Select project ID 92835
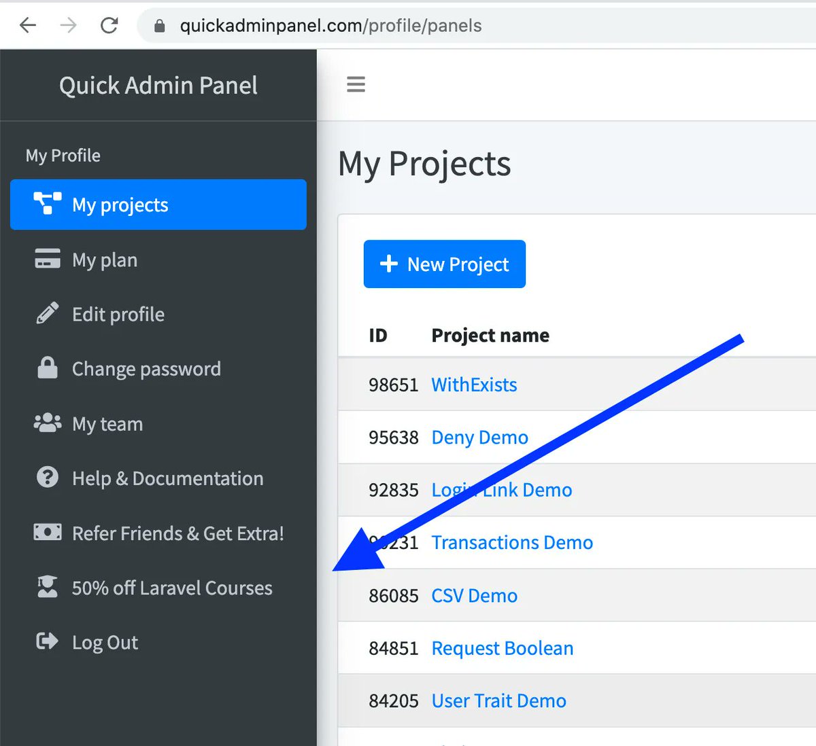The image size is (816, 746). (394, 490)
